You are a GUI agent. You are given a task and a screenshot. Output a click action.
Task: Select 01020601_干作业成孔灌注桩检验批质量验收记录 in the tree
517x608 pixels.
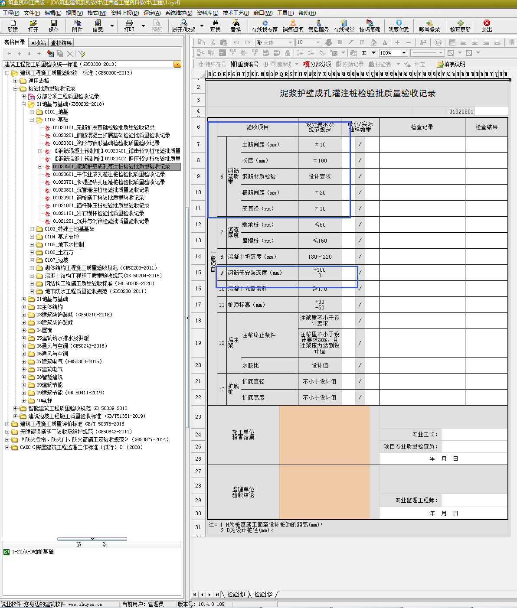(109, 174)
